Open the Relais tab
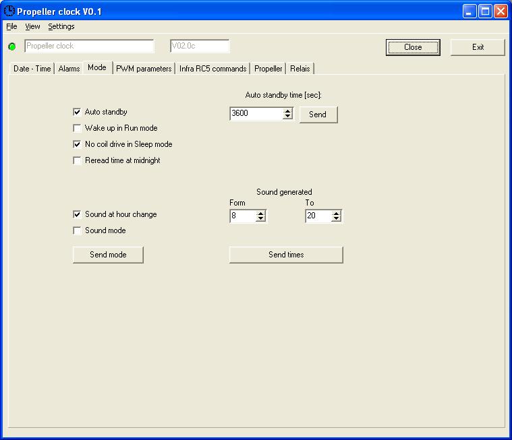 click(x=300, y=69)
